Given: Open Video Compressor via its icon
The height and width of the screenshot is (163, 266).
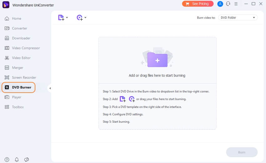Looking at the screenshot, I should (7, 48).
